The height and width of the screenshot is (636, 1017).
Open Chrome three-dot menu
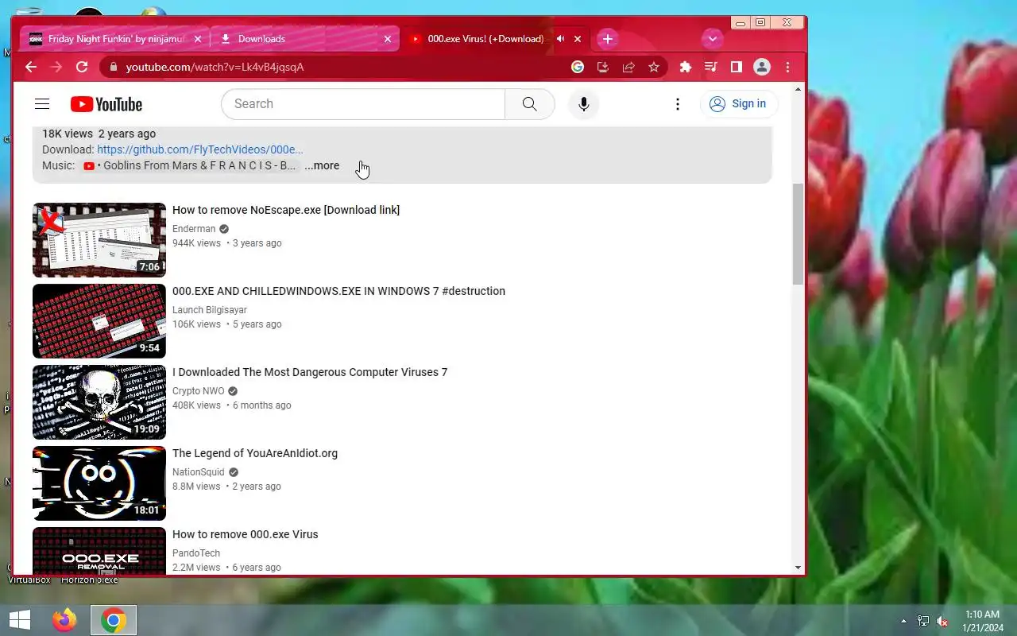pos(787,67)
